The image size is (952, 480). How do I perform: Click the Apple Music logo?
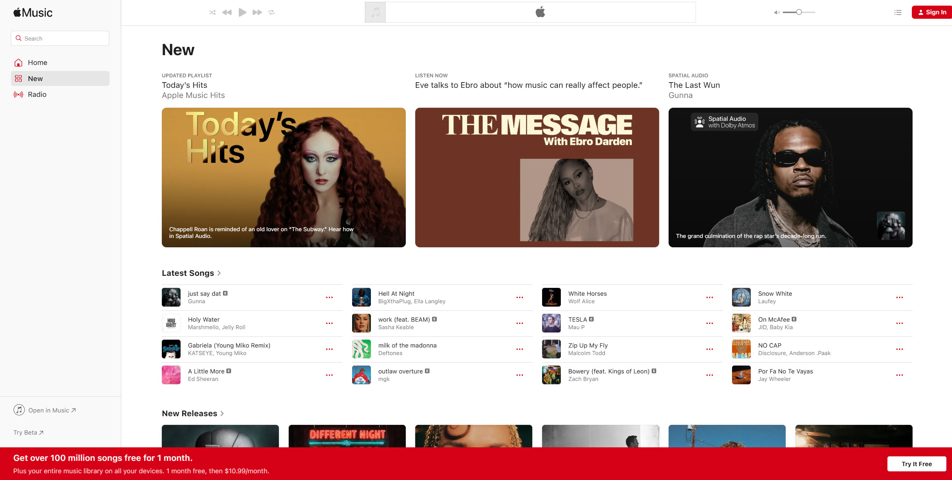33,12
